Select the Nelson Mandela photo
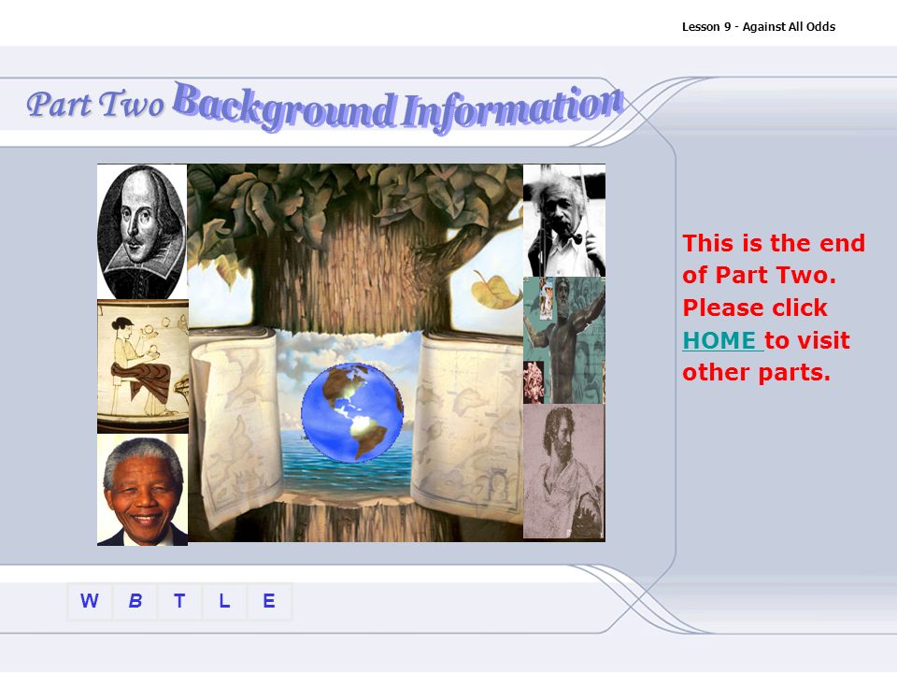 click(142, 489)
